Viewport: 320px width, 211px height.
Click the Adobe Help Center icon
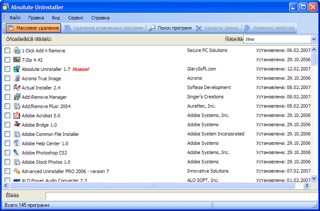tap(17, 143)
